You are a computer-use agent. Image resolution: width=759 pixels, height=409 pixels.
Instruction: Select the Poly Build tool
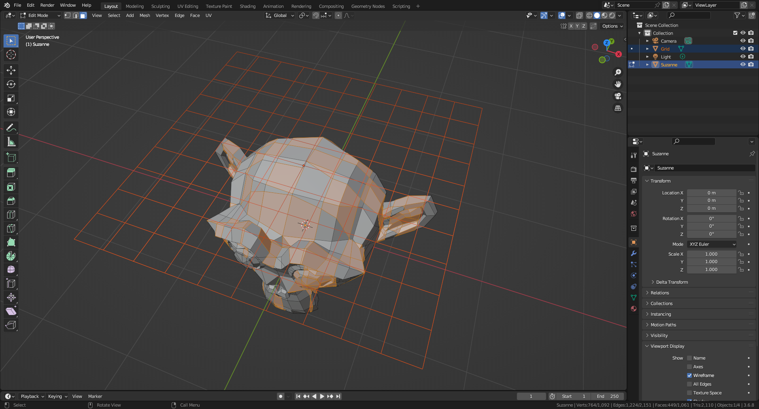click(x=11, y=242)
